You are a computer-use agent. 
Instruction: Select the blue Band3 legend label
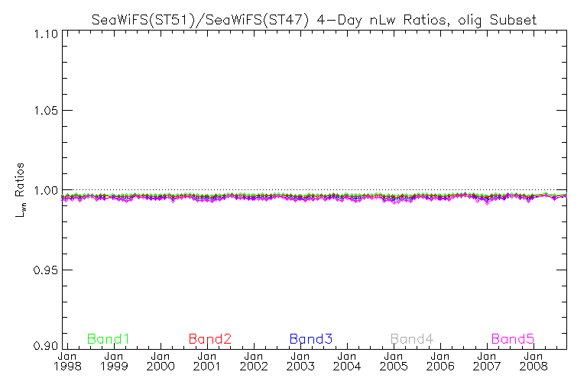pos(311,339)
